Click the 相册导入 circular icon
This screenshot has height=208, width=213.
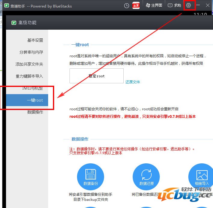[201, 177]
